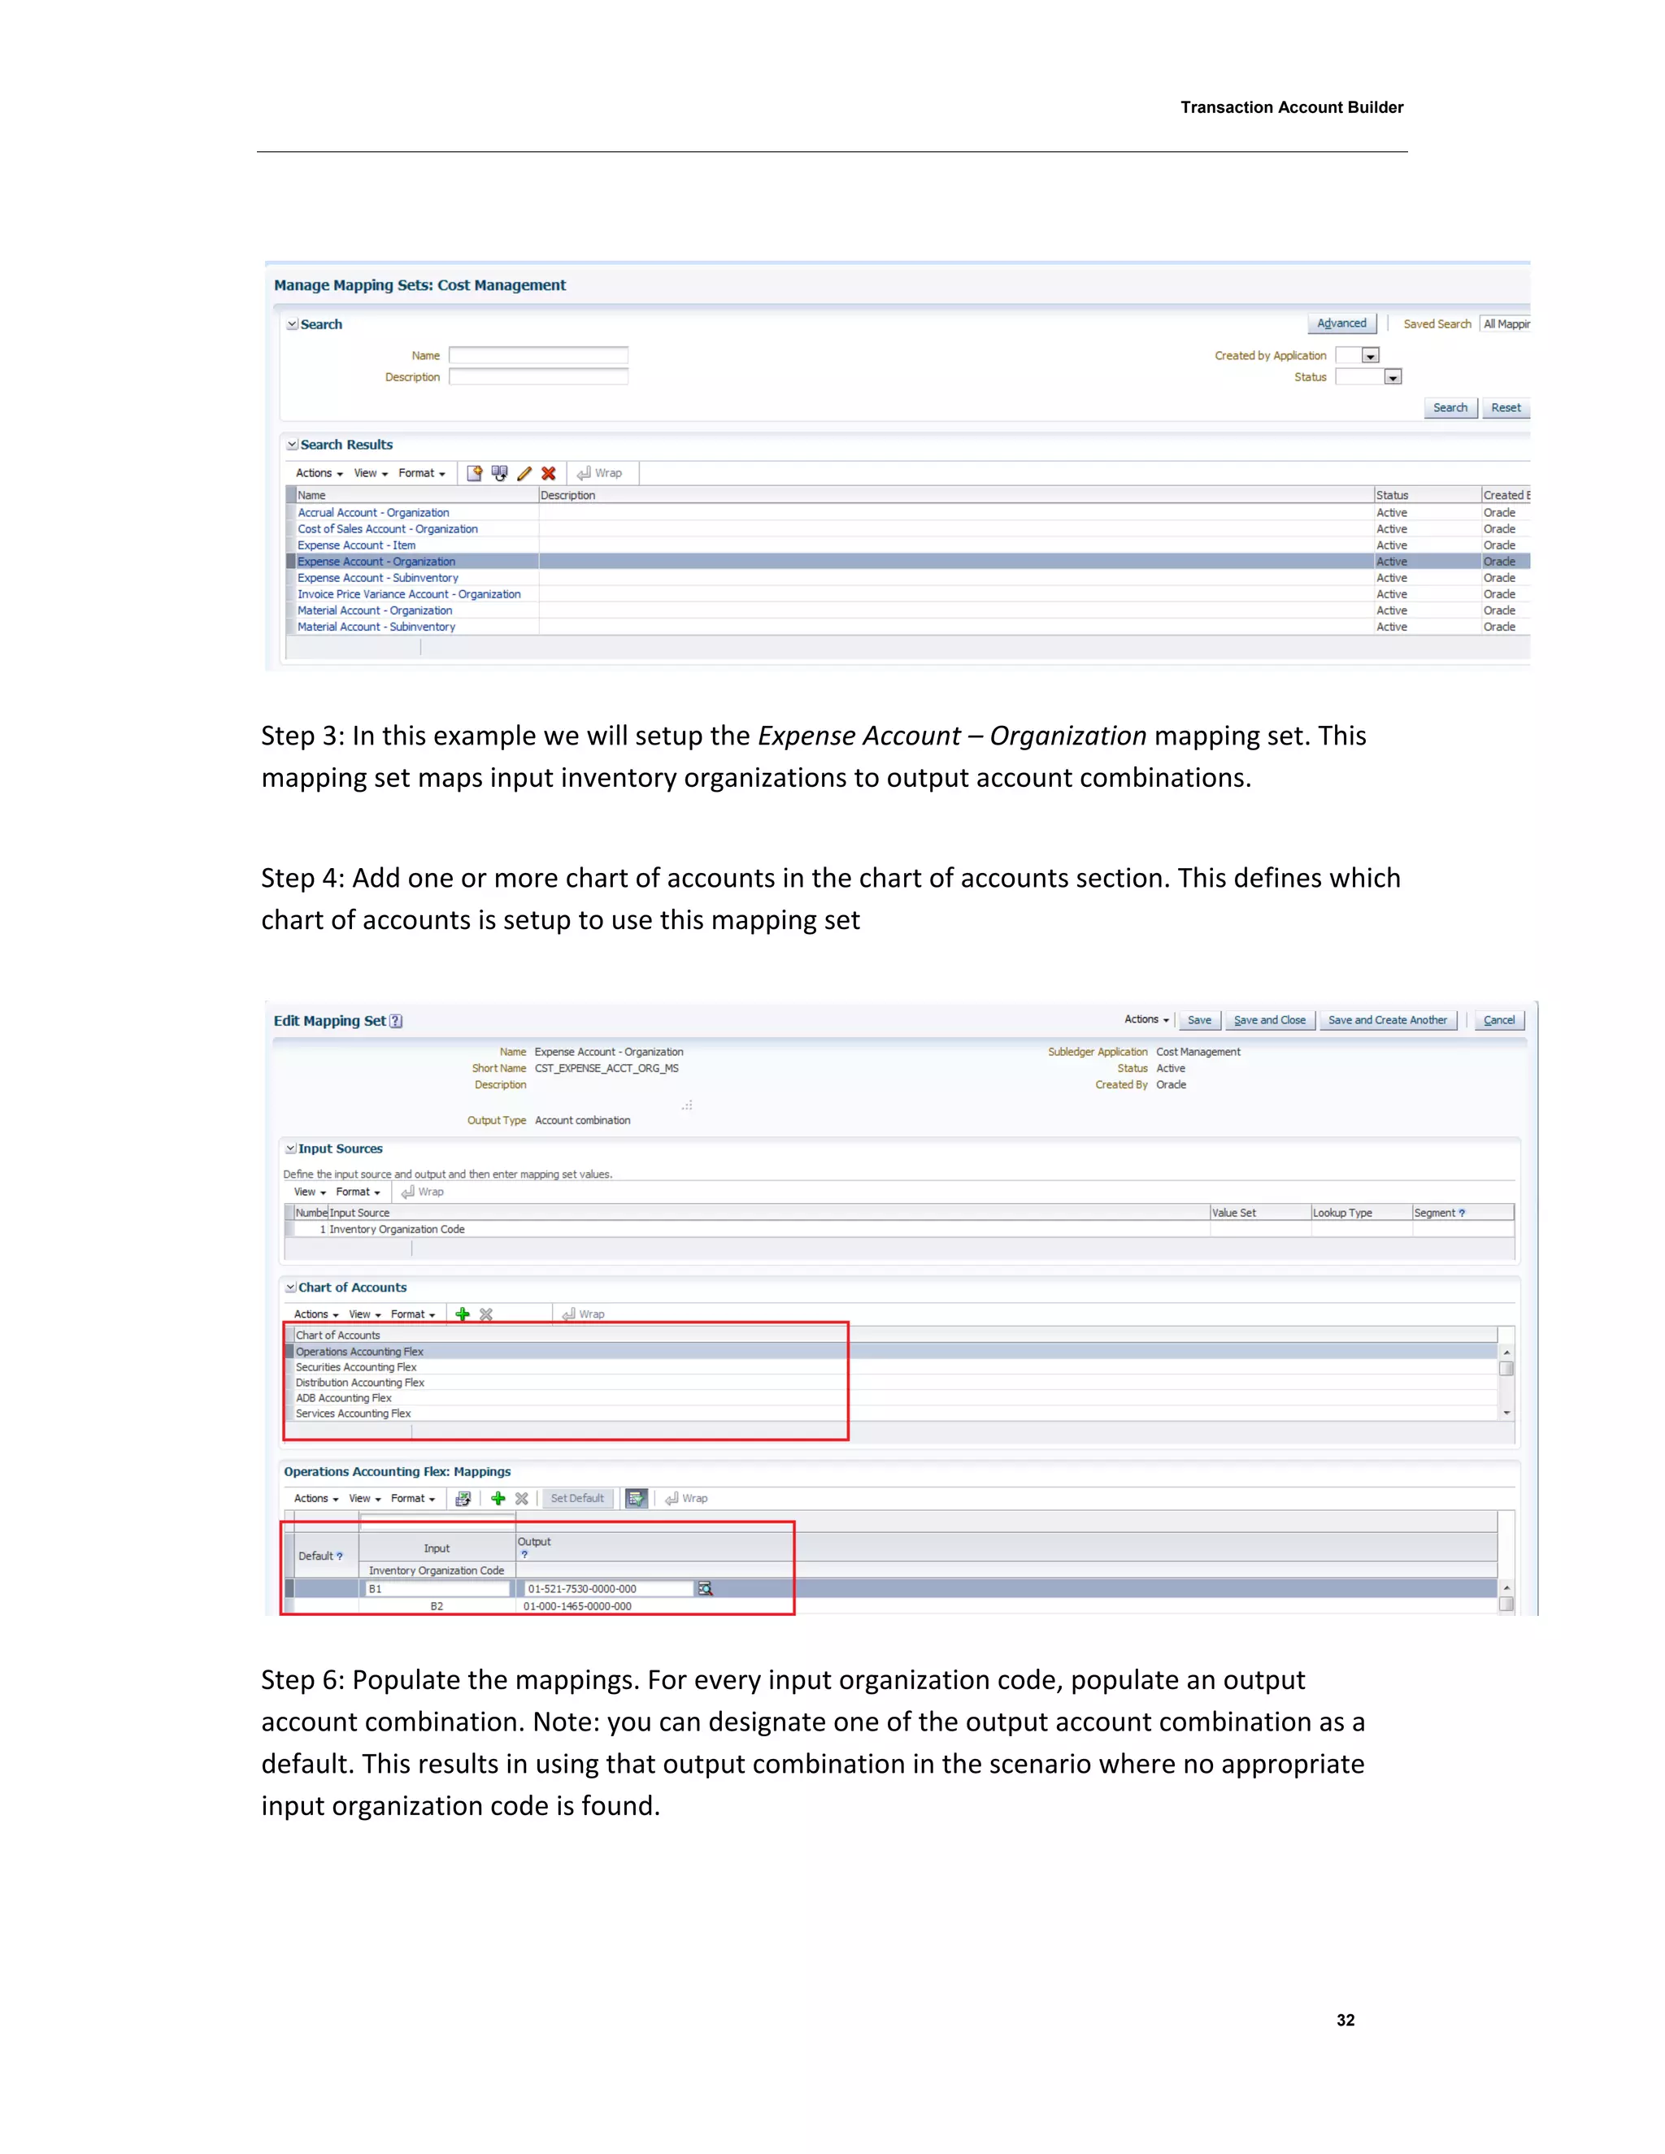Click the Save button
The width and height of the screenshot is (1665, 2154).
point(1199,1020)
